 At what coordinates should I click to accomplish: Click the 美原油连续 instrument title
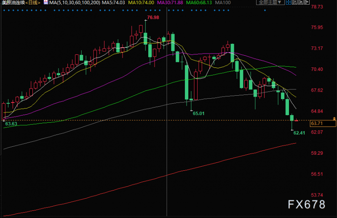(x=13, y=3)
